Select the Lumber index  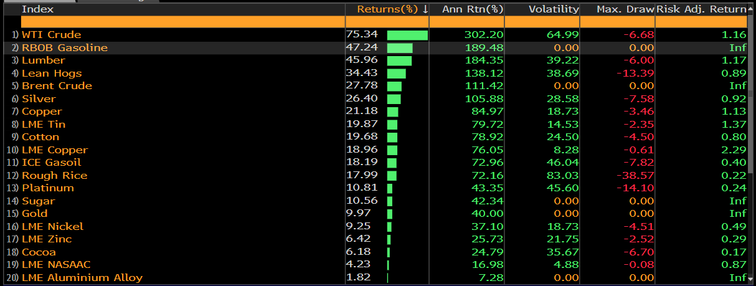coord(43,60)
